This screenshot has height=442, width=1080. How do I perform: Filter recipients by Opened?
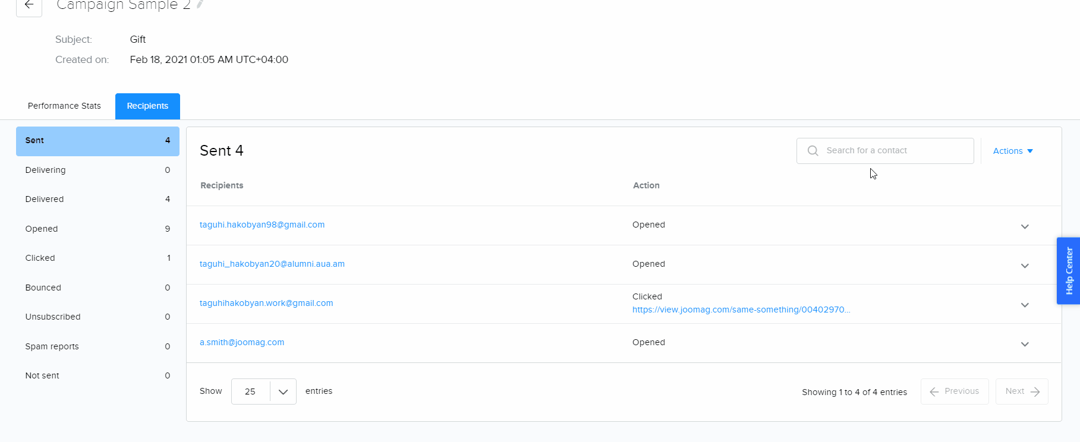(97, 229)
